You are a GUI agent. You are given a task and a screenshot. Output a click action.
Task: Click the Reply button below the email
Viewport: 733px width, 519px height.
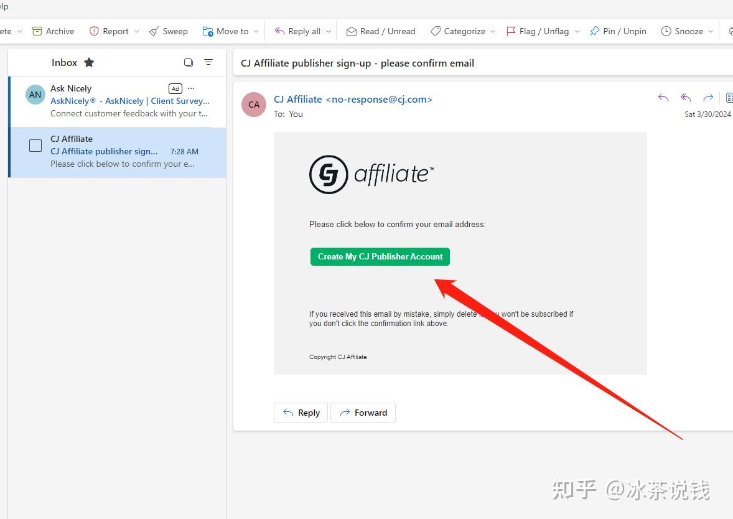pos(301,413)
